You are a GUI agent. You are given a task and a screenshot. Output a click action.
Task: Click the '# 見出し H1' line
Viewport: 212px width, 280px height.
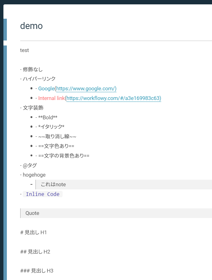(x=34, y=232)
